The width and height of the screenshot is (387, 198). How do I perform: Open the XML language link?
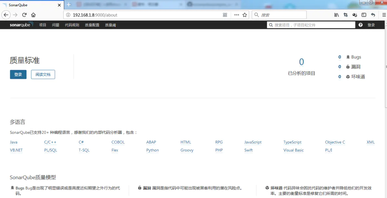click(x=371, y=142)
